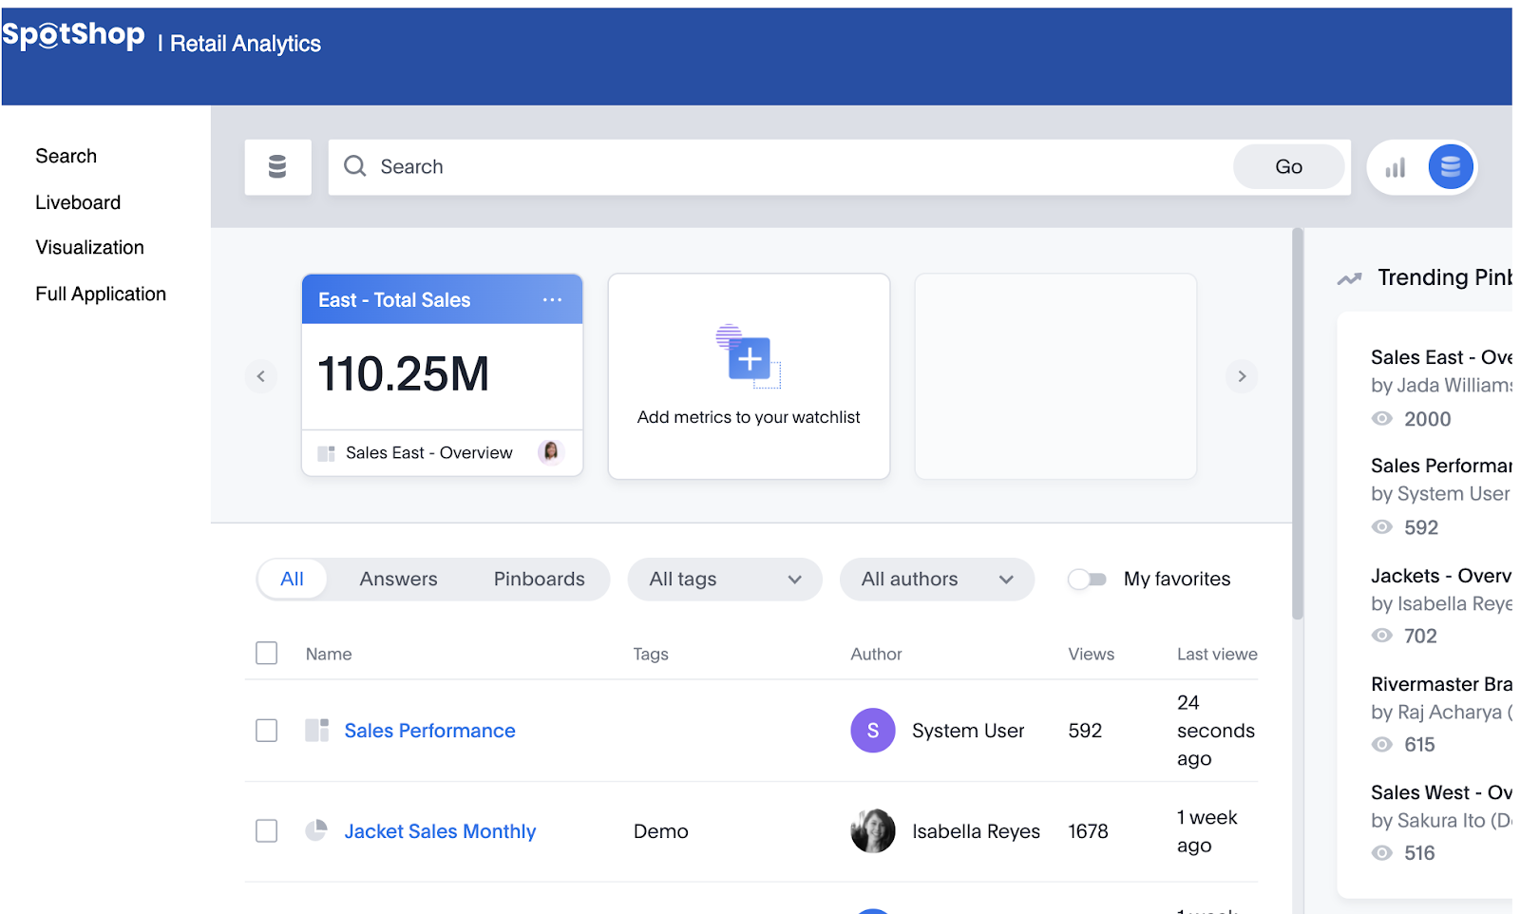Check the Sales Performance row checkbox
The height and width of the screenshot is (914, 1520).
pos(267,731)
